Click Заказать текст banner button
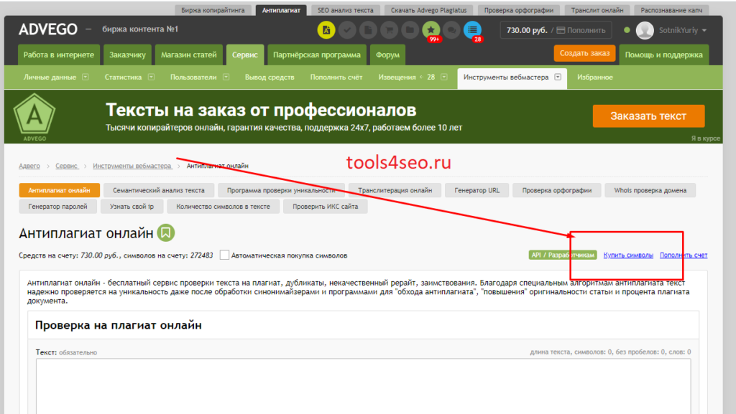Image resolution: width=736 pixels, height=414 pixels. [x=648, y=116]
